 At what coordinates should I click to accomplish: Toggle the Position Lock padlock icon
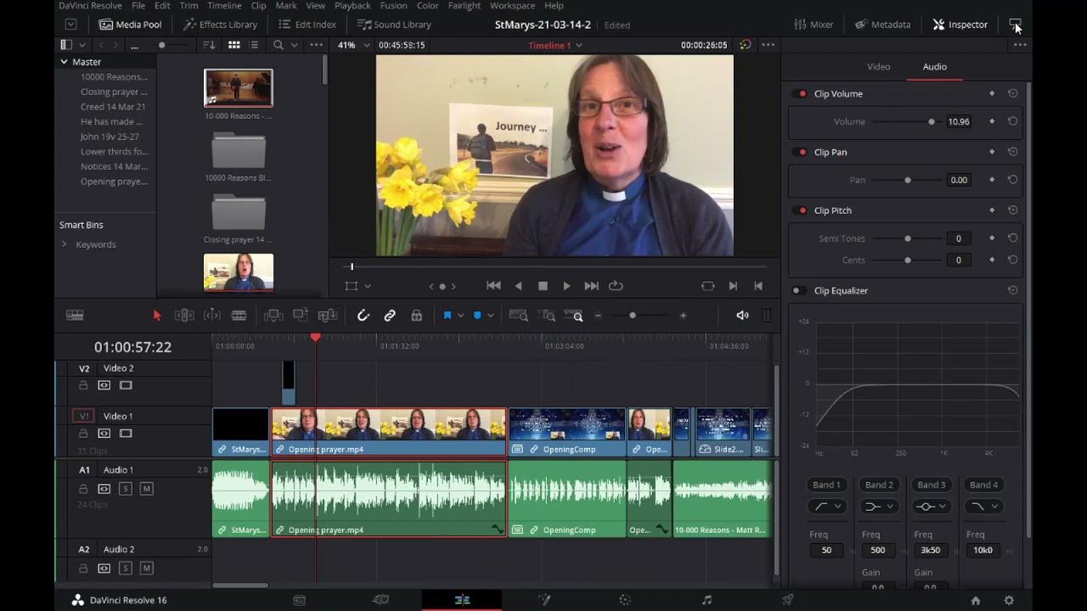[x=416, y=316]
